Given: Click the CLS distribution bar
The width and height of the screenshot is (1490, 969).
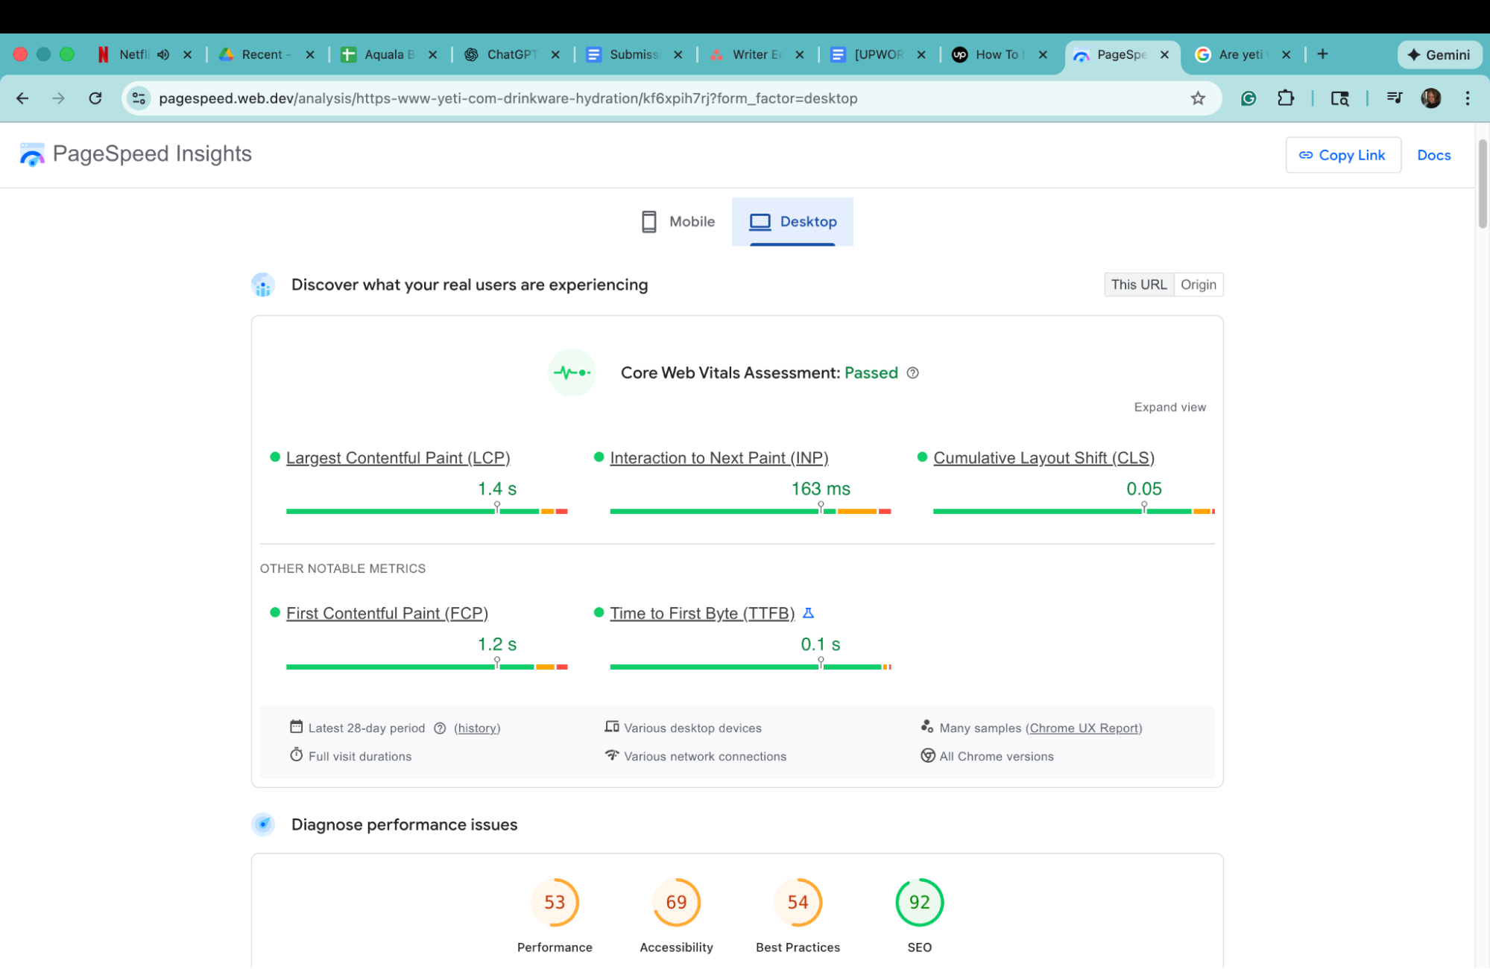Looking at the screenshot, I should click(x=1073, y=511).
